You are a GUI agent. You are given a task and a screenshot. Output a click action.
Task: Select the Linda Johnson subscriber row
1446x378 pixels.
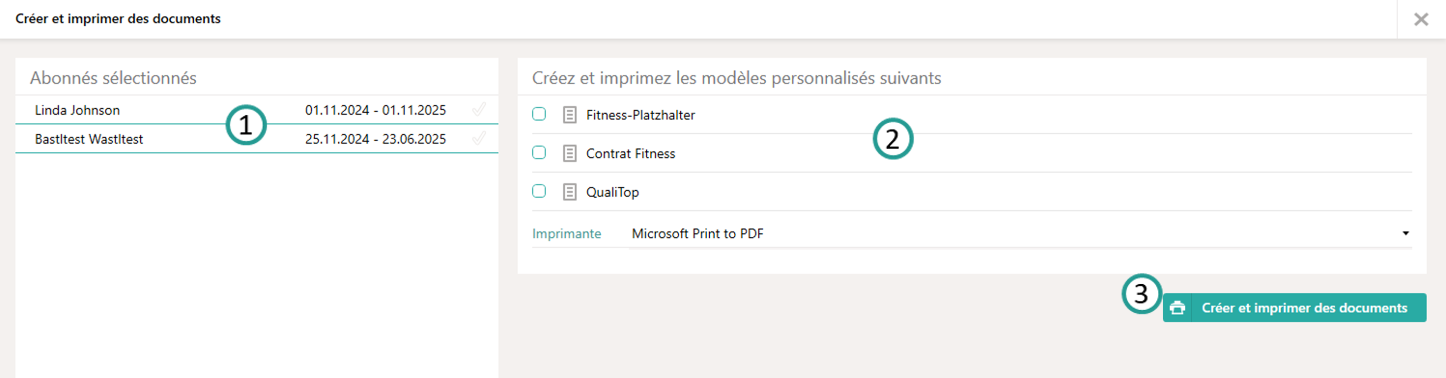click(x=77, y=110)
